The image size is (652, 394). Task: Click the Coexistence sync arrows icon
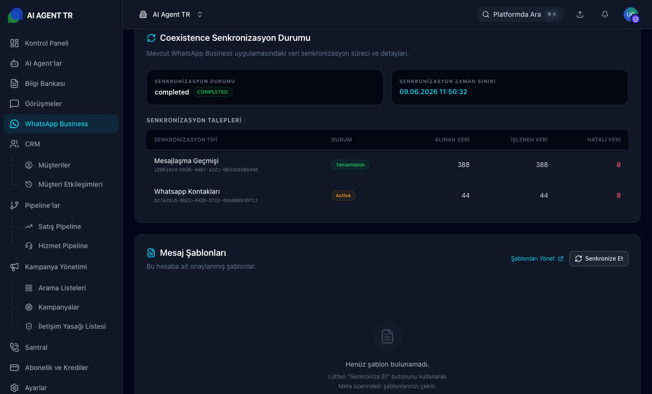151,38
